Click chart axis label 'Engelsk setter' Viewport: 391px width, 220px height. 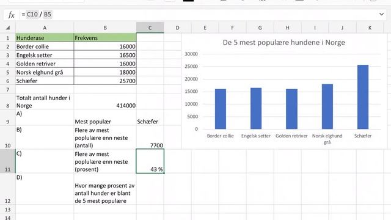(x=256, y=136)
